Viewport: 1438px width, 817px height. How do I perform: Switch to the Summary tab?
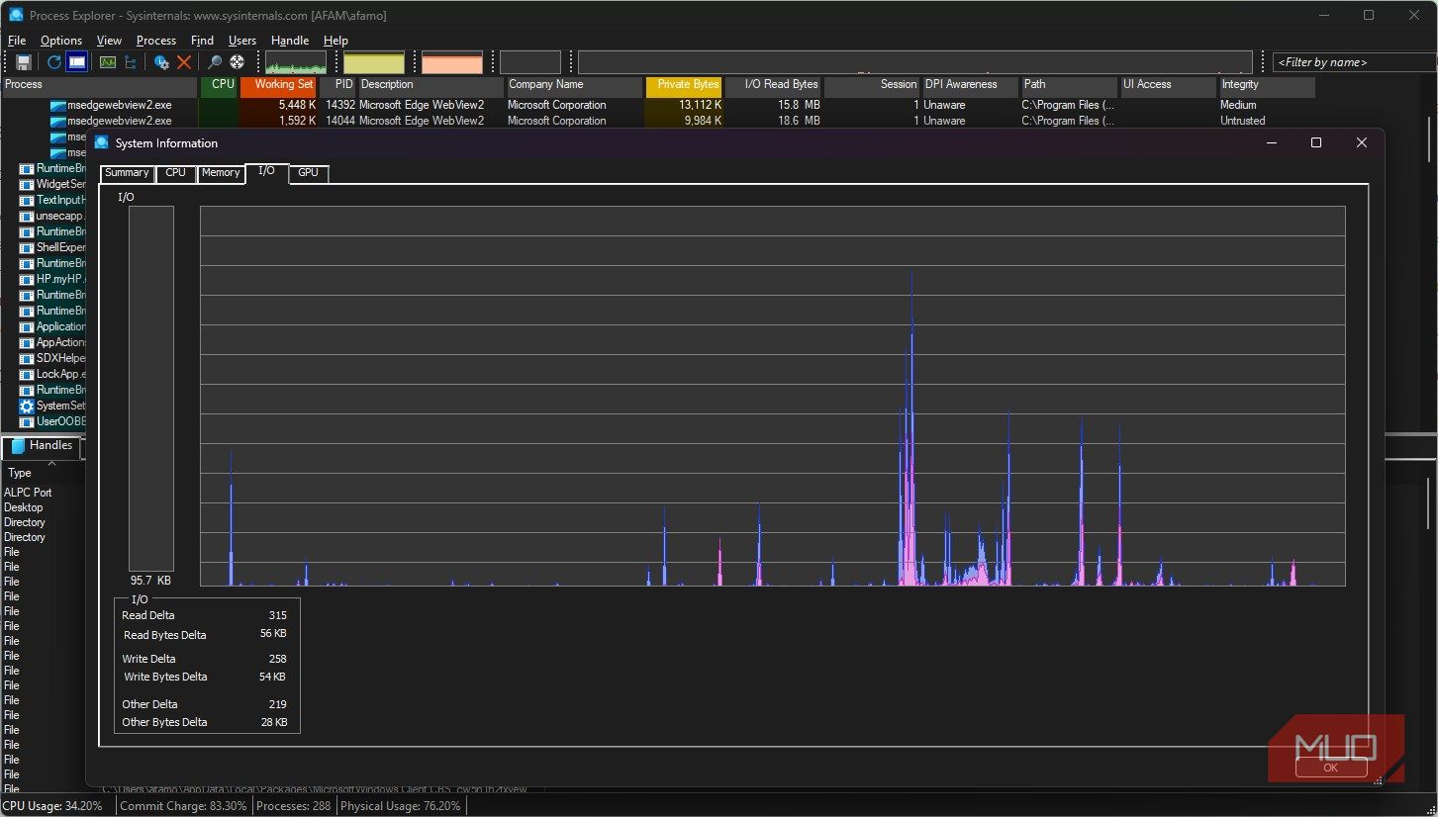coord(127,173)
